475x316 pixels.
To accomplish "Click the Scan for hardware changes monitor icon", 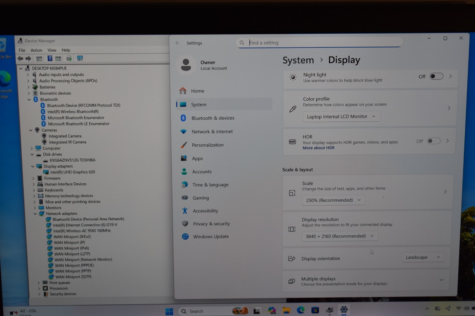I will 80,58.
